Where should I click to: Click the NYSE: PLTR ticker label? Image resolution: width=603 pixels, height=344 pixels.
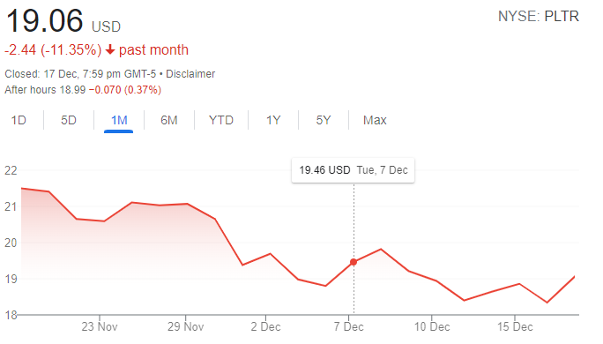tap(539, 17)
